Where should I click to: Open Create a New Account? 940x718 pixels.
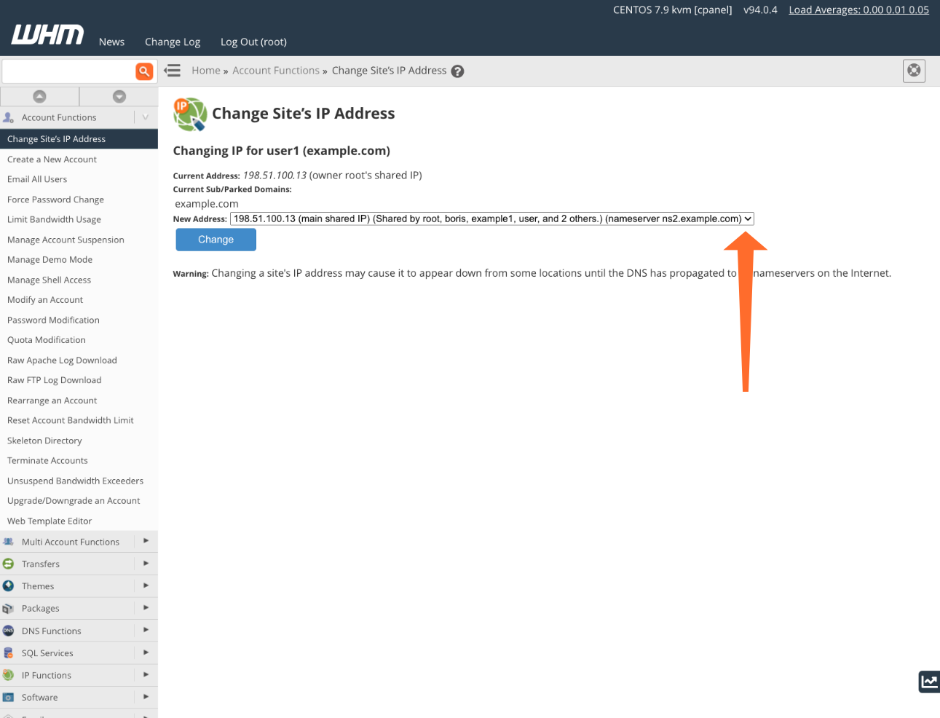click(x=52, y=159)
